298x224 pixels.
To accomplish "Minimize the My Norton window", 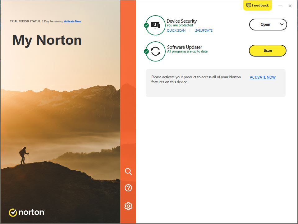I will click(x=280, y=6).
